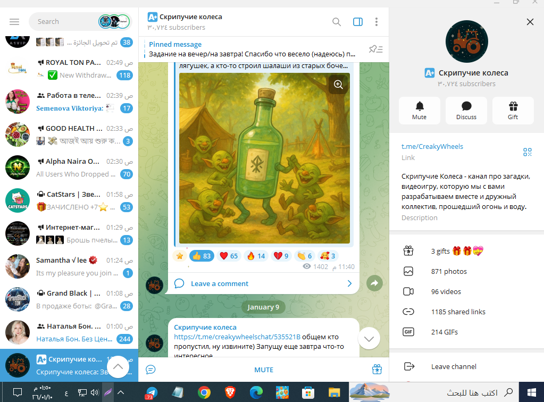Toggle the right info side panel
544x402 pixels.
click(x=358, y=22)
